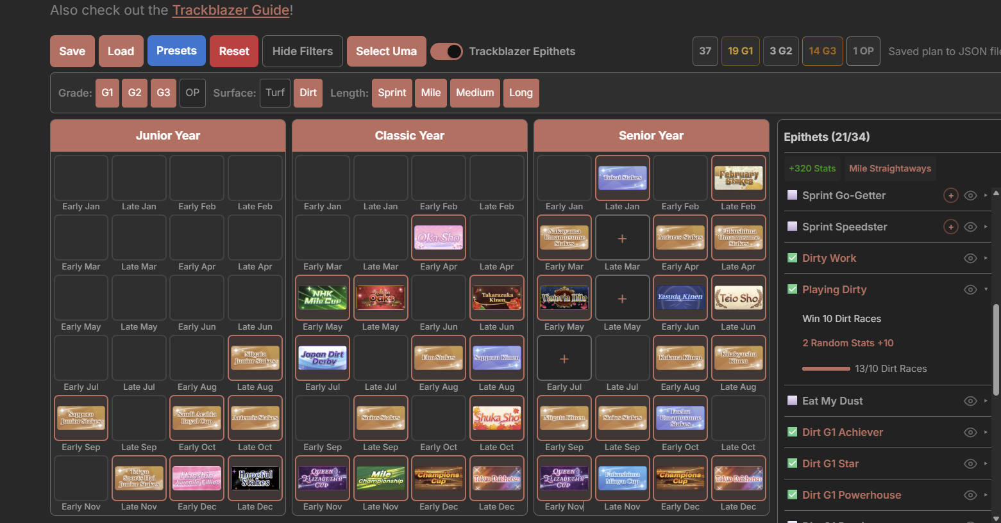Open the Shuka Sho race card
The width and height of the screenshot is (1001, 523).
(x=497, y=419)
